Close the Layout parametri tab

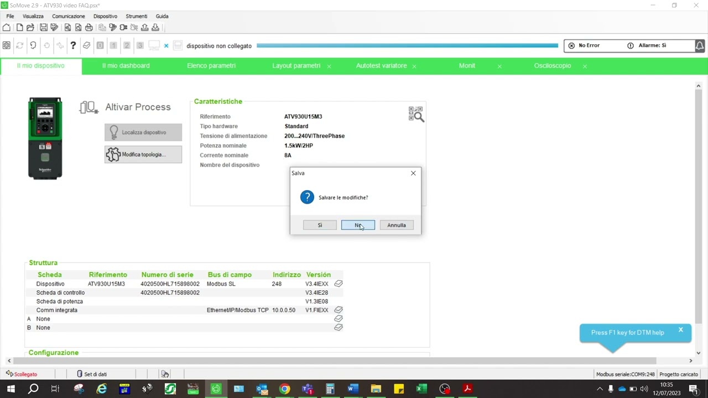[329, 66]
